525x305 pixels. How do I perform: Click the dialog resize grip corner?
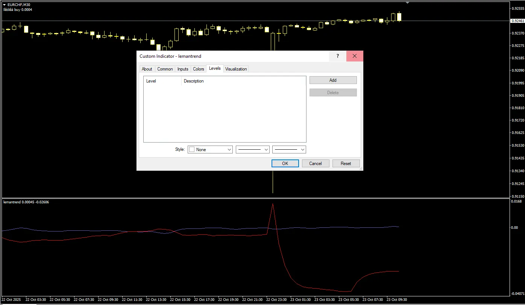[361, 168]
